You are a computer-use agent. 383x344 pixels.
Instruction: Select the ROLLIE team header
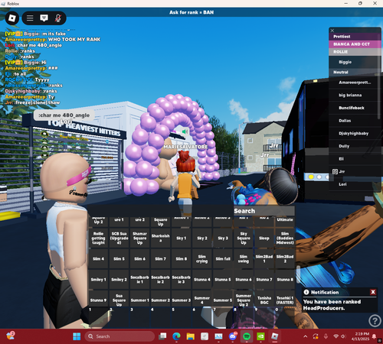pos(355,52)
